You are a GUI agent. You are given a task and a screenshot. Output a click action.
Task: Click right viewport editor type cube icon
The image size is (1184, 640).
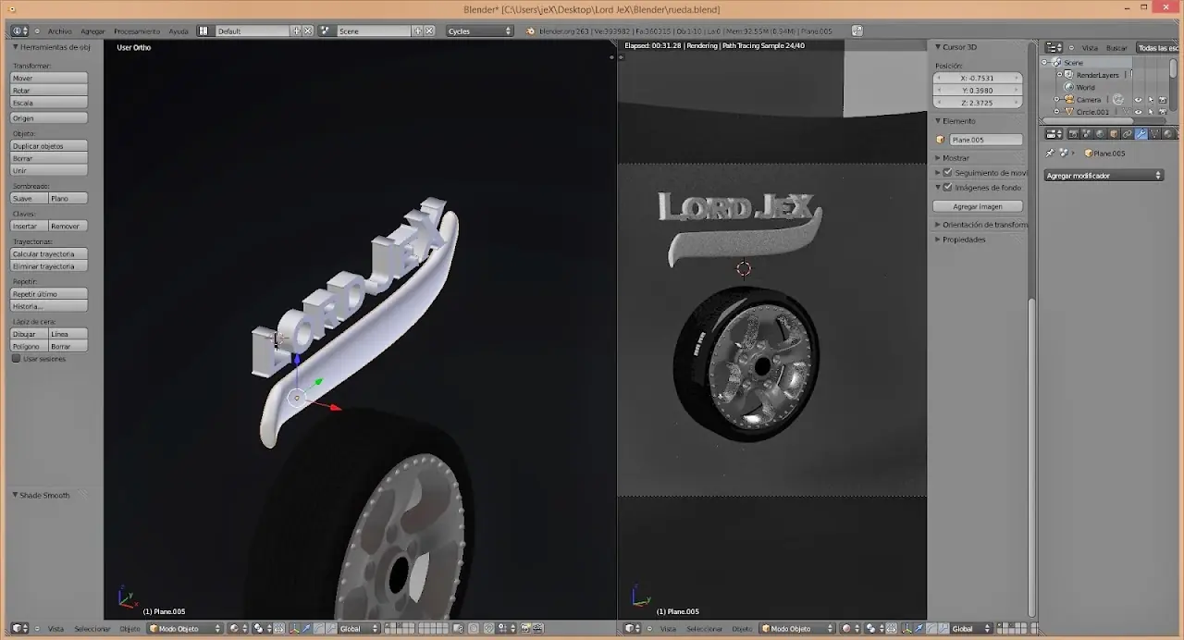pos(630,629)
